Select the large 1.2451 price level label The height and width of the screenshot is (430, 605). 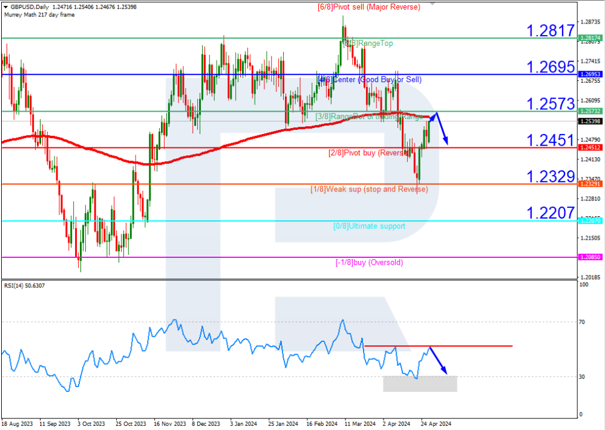tap(549, 140)
